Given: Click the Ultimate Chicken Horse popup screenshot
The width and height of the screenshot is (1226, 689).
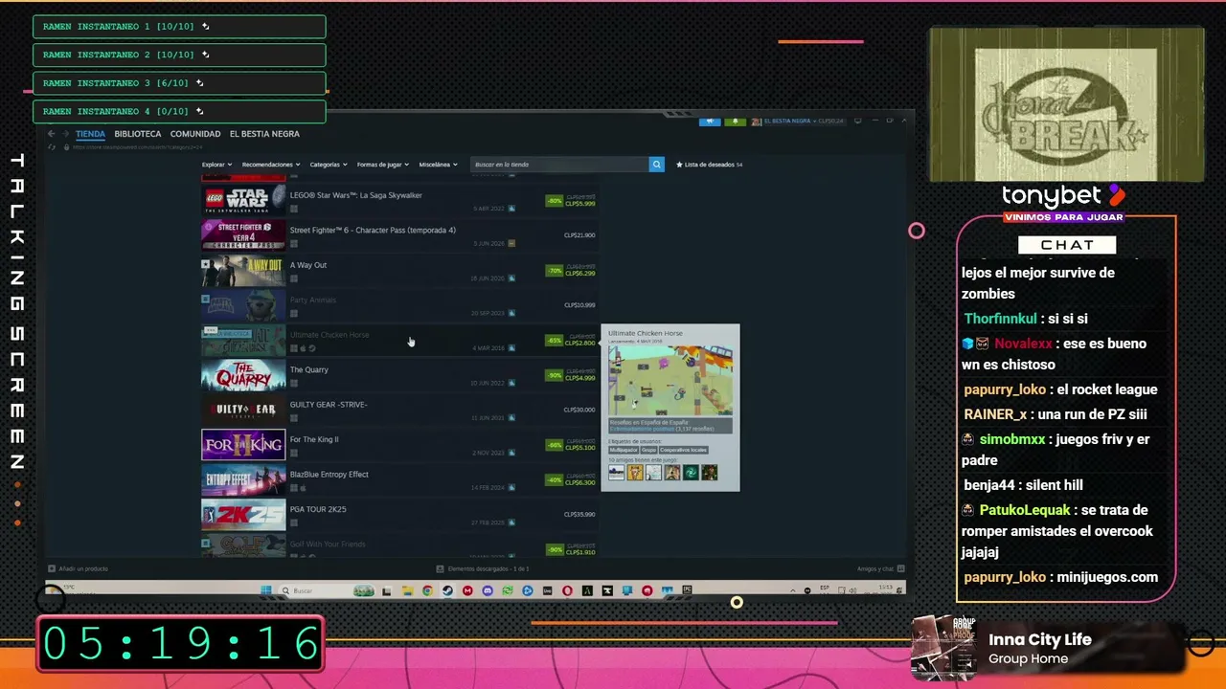Looking at the screenshot, I should [670, 379].
